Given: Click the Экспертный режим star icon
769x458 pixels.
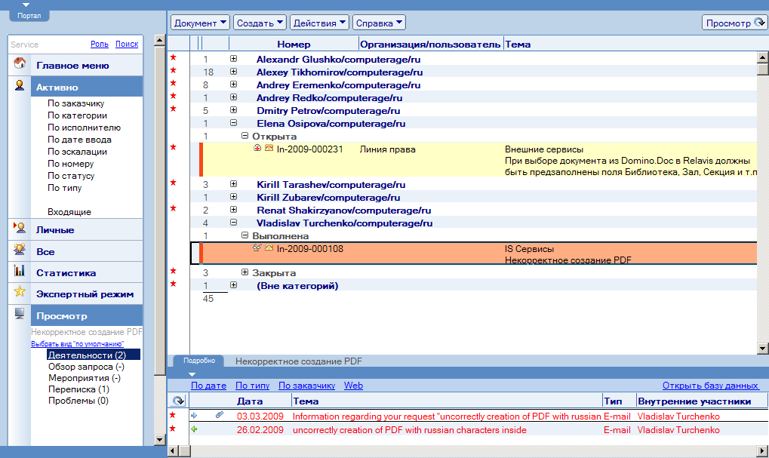Looking at the screenshot, I should (20, 293).
